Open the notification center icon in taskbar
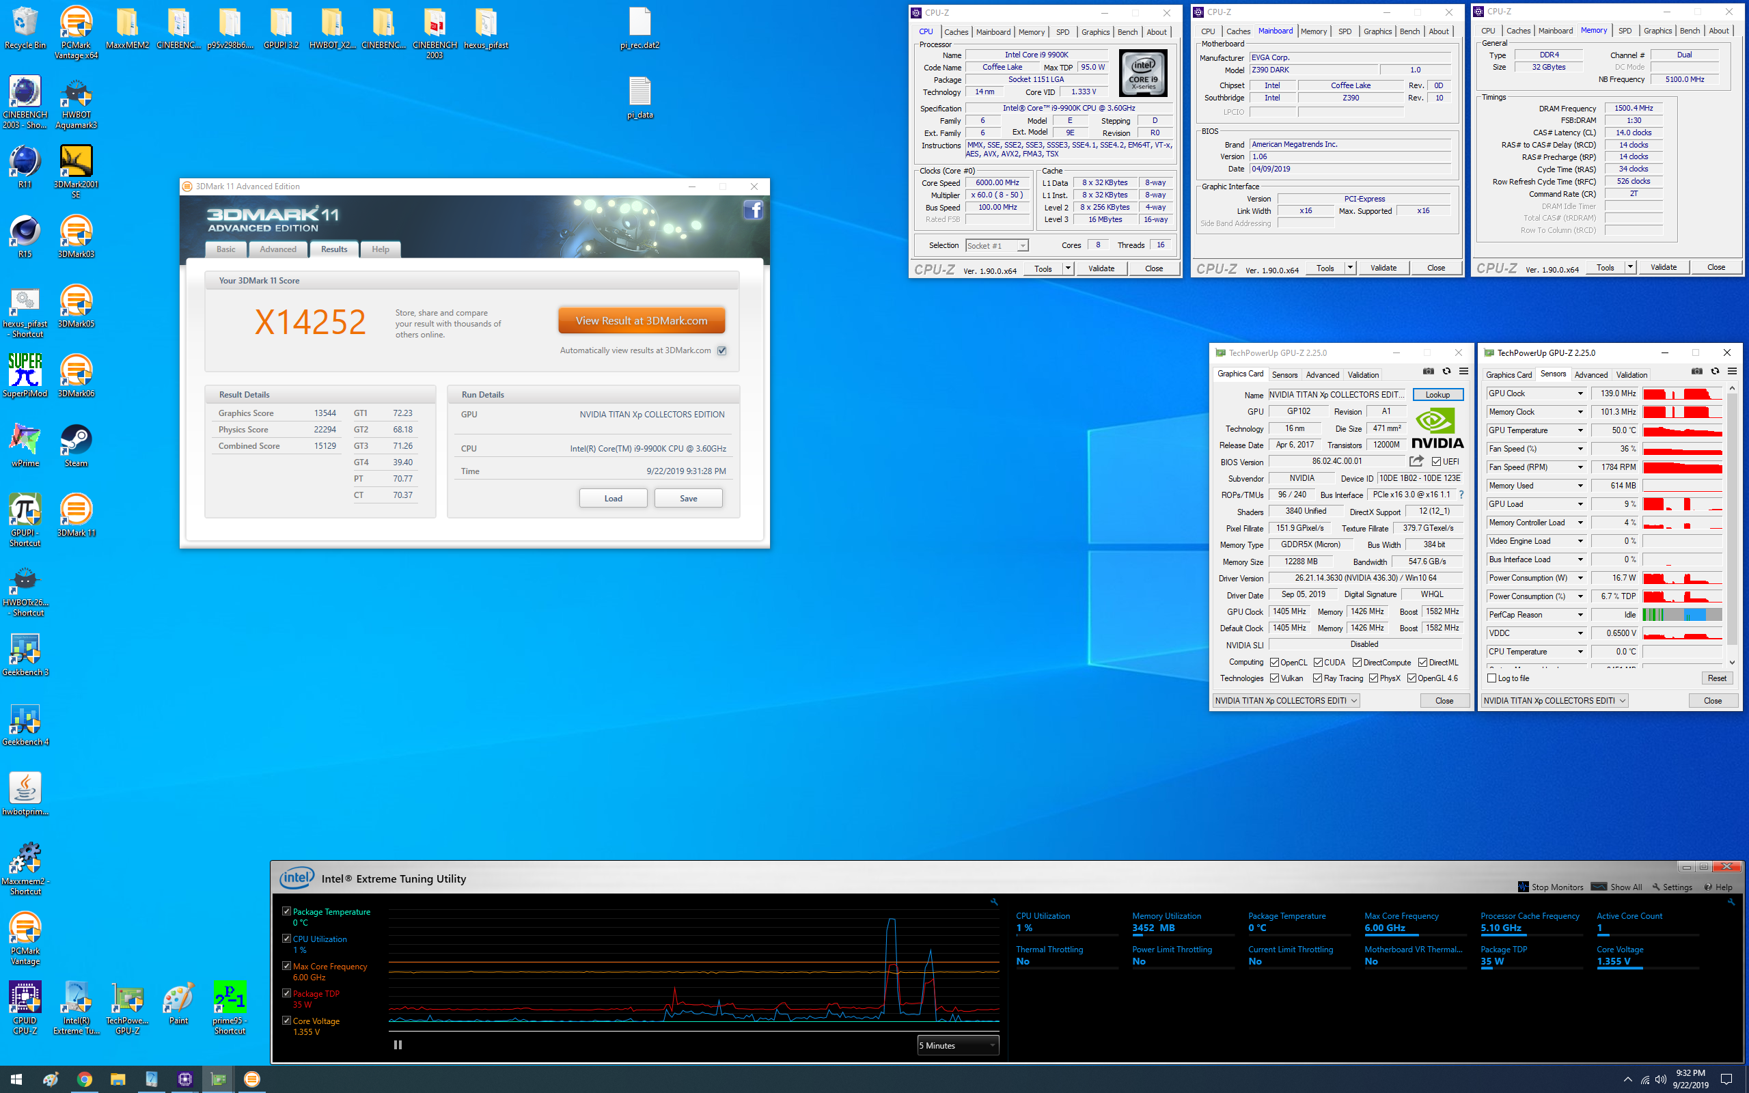The width and height of the screenshot is (1749, 1093). click(1727, 1079)
